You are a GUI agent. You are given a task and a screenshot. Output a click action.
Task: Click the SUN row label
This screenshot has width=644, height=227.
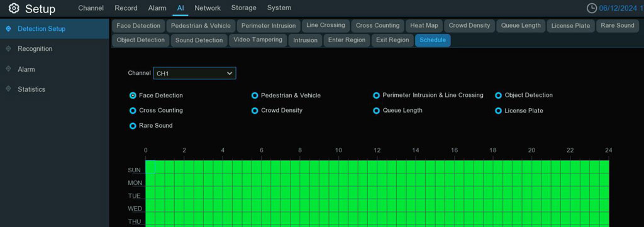(x=135, y=170)
